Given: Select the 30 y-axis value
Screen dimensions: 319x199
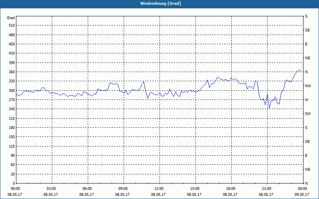Looking at the screenshot, I should point(13,174).
